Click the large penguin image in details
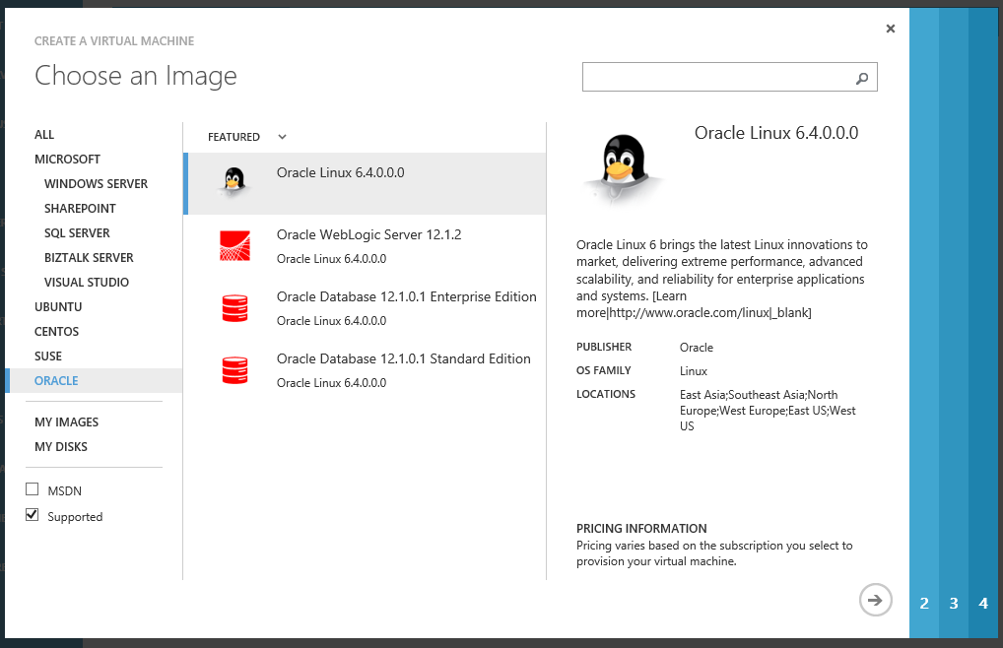 (x=623, y=168)
